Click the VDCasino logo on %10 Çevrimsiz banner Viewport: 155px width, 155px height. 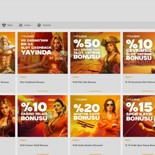(133, 36)
